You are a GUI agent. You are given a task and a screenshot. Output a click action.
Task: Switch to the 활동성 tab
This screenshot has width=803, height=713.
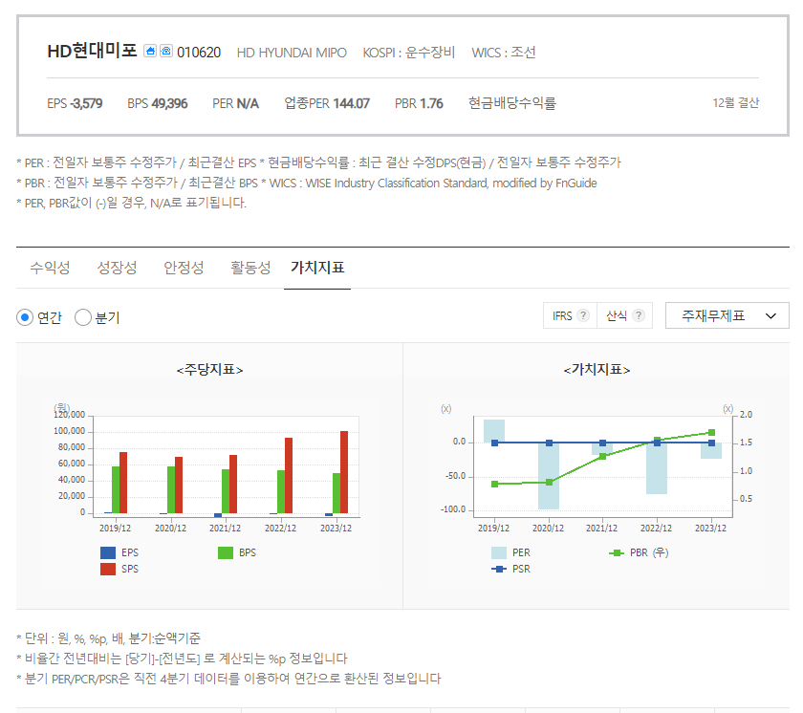tap(250, 268)
